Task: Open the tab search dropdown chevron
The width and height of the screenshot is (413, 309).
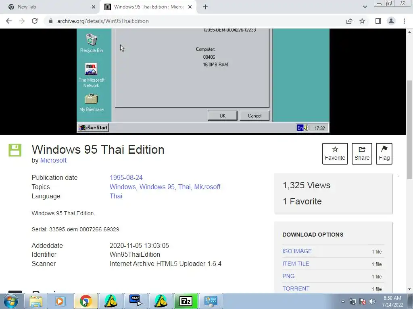Action: click(x=365, y=7)
